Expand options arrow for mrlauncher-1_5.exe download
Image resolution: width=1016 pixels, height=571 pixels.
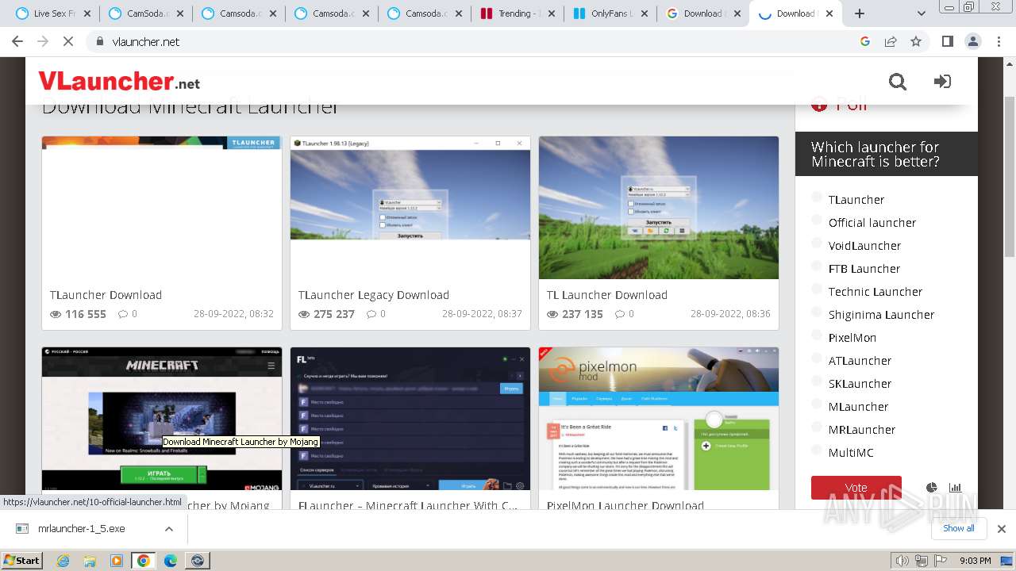pyautogui.click(x=169, y=529)
